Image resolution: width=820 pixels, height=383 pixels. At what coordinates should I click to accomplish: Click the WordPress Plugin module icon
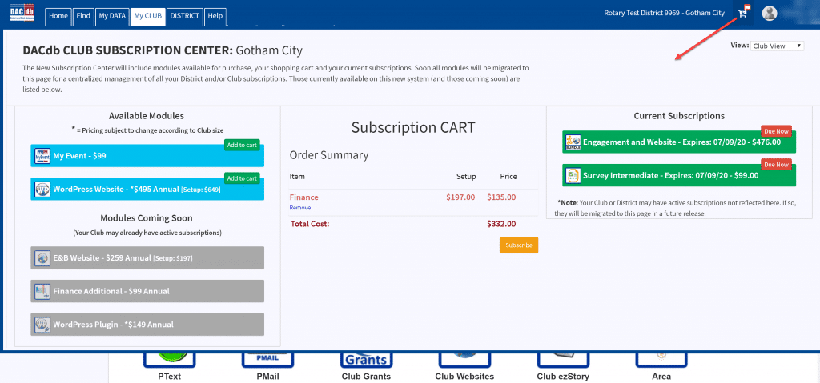[x=42, y=325]
